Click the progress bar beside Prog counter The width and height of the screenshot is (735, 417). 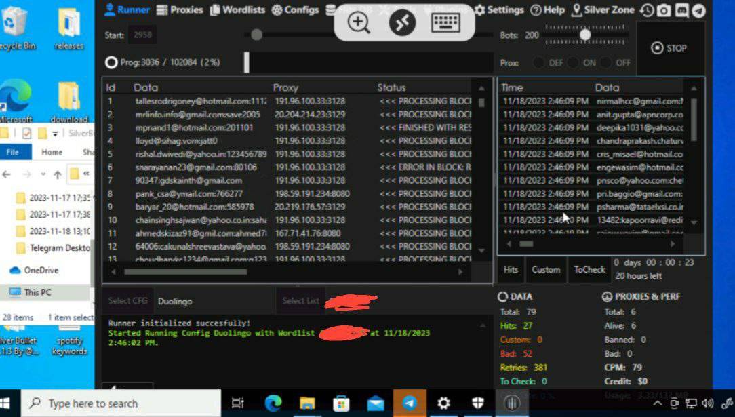(x=368, y=62)
